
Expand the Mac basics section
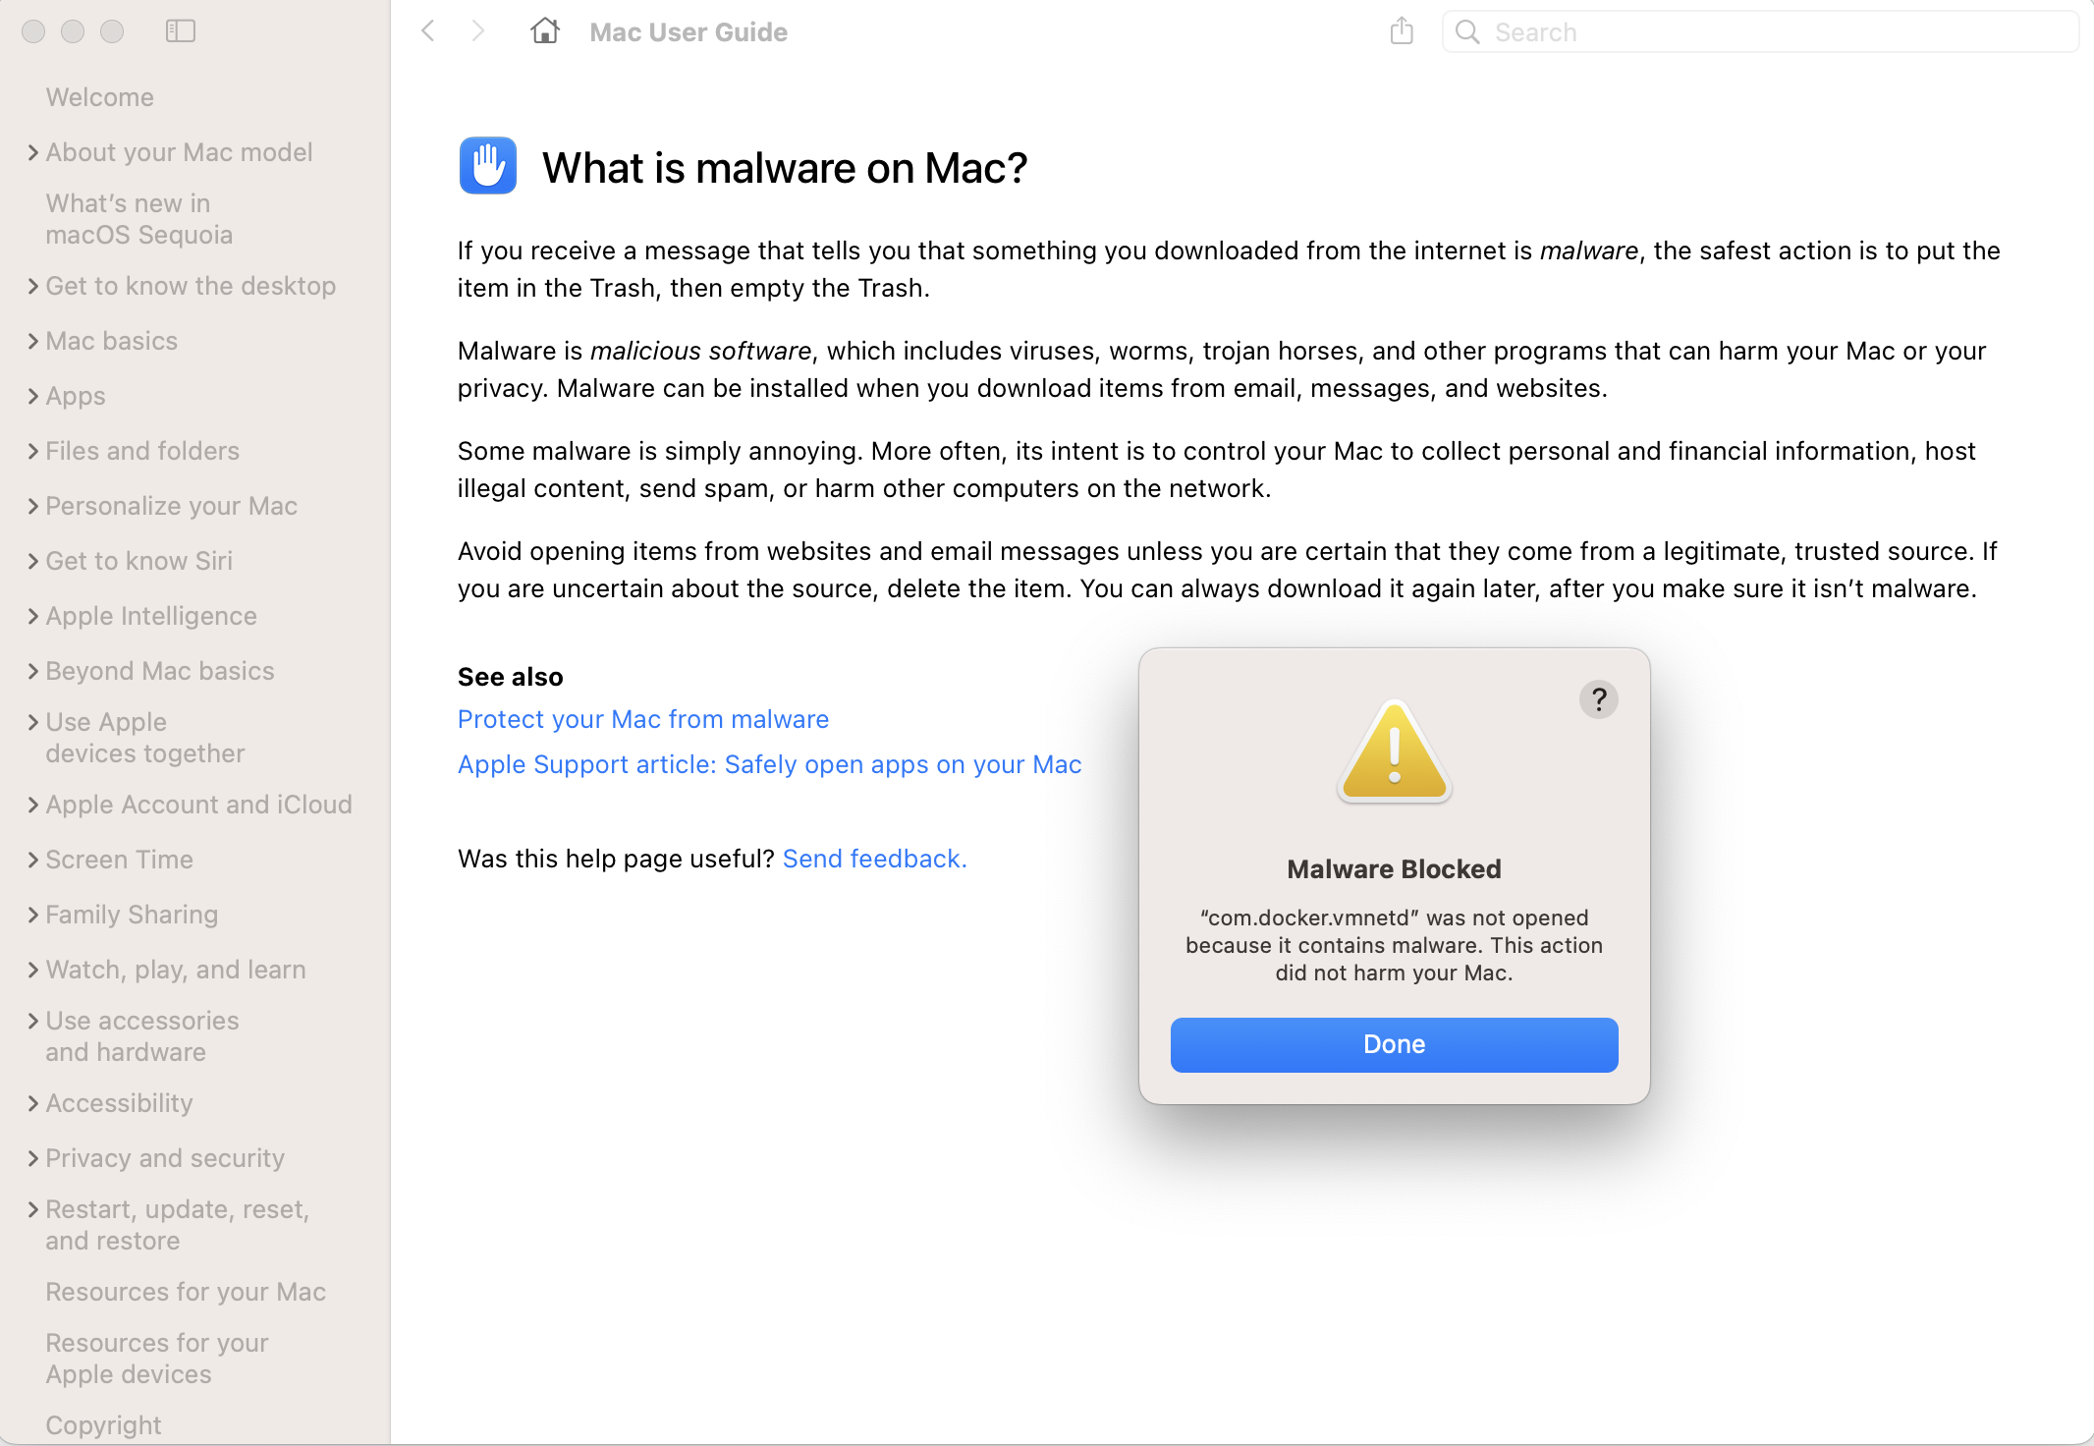(111, 341)
